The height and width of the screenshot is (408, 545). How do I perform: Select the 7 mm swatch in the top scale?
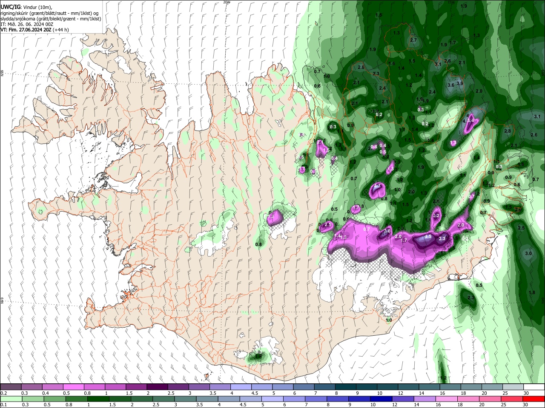point(324,387)
